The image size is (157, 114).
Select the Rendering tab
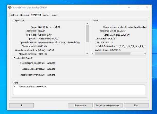click(x=36, y=15)
